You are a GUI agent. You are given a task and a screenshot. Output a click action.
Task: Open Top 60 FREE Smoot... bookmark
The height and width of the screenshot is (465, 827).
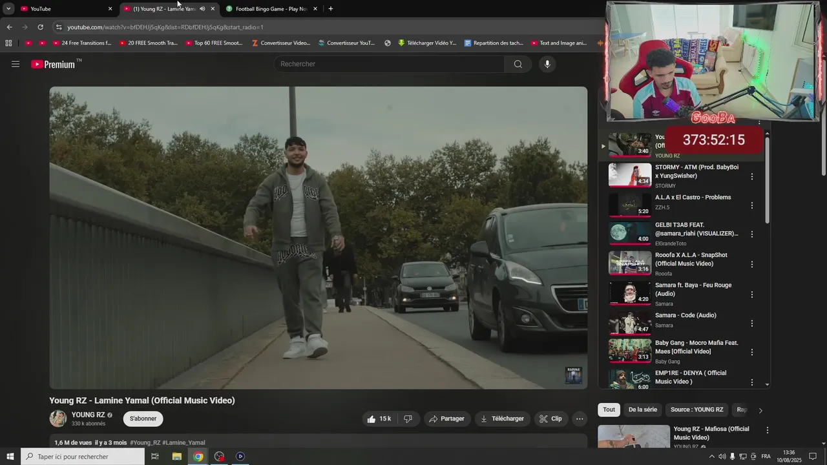(x=214, y=43)
